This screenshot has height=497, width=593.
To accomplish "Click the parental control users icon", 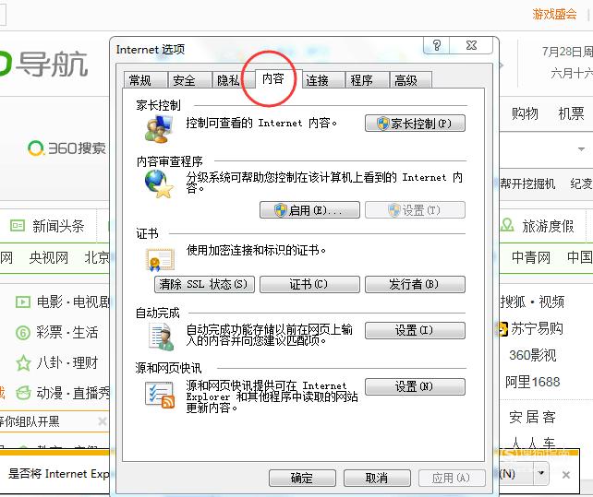I will coord(159,129).
